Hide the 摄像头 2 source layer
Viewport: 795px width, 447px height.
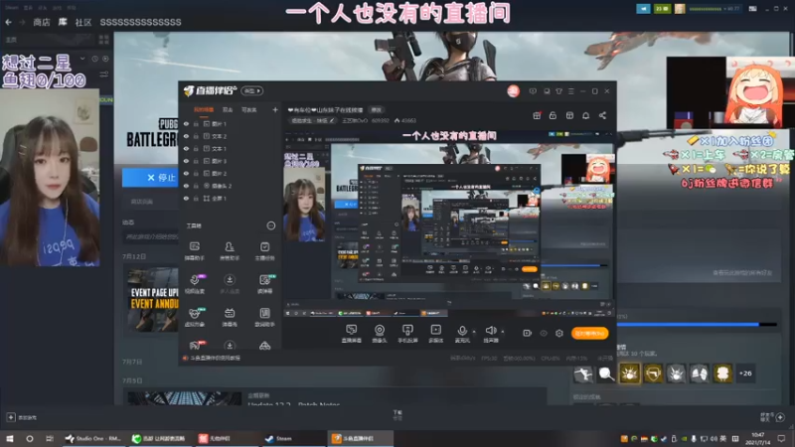point(186,186)
